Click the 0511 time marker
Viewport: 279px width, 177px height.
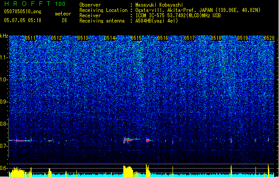(30, 38)
